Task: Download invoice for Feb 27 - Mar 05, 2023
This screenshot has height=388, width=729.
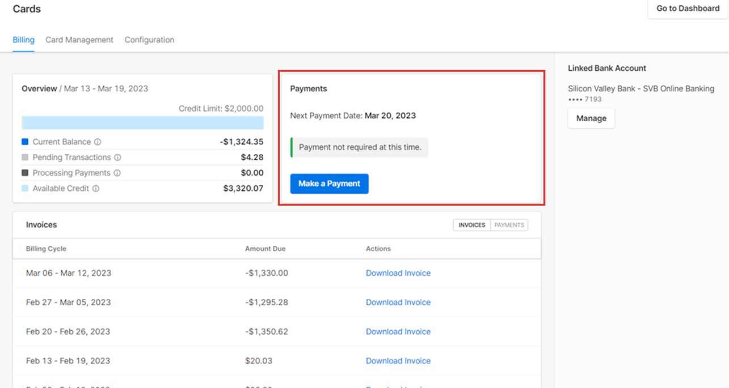Action: point(398,302)
